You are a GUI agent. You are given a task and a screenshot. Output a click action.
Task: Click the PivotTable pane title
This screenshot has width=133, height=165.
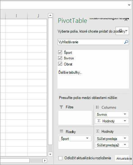[x=72, y=20]
